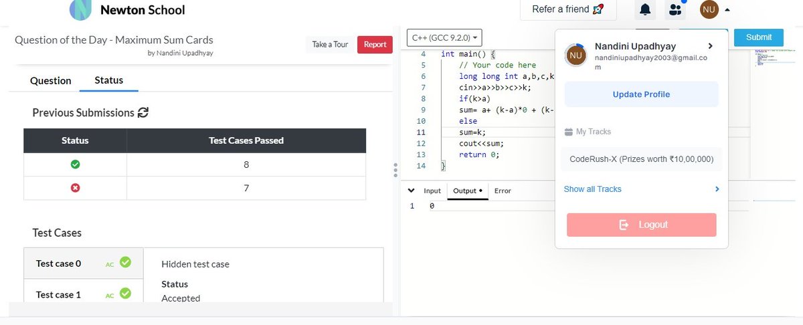Click the Submit button
This screenshot has height=325, width=803.
[759, 37]
